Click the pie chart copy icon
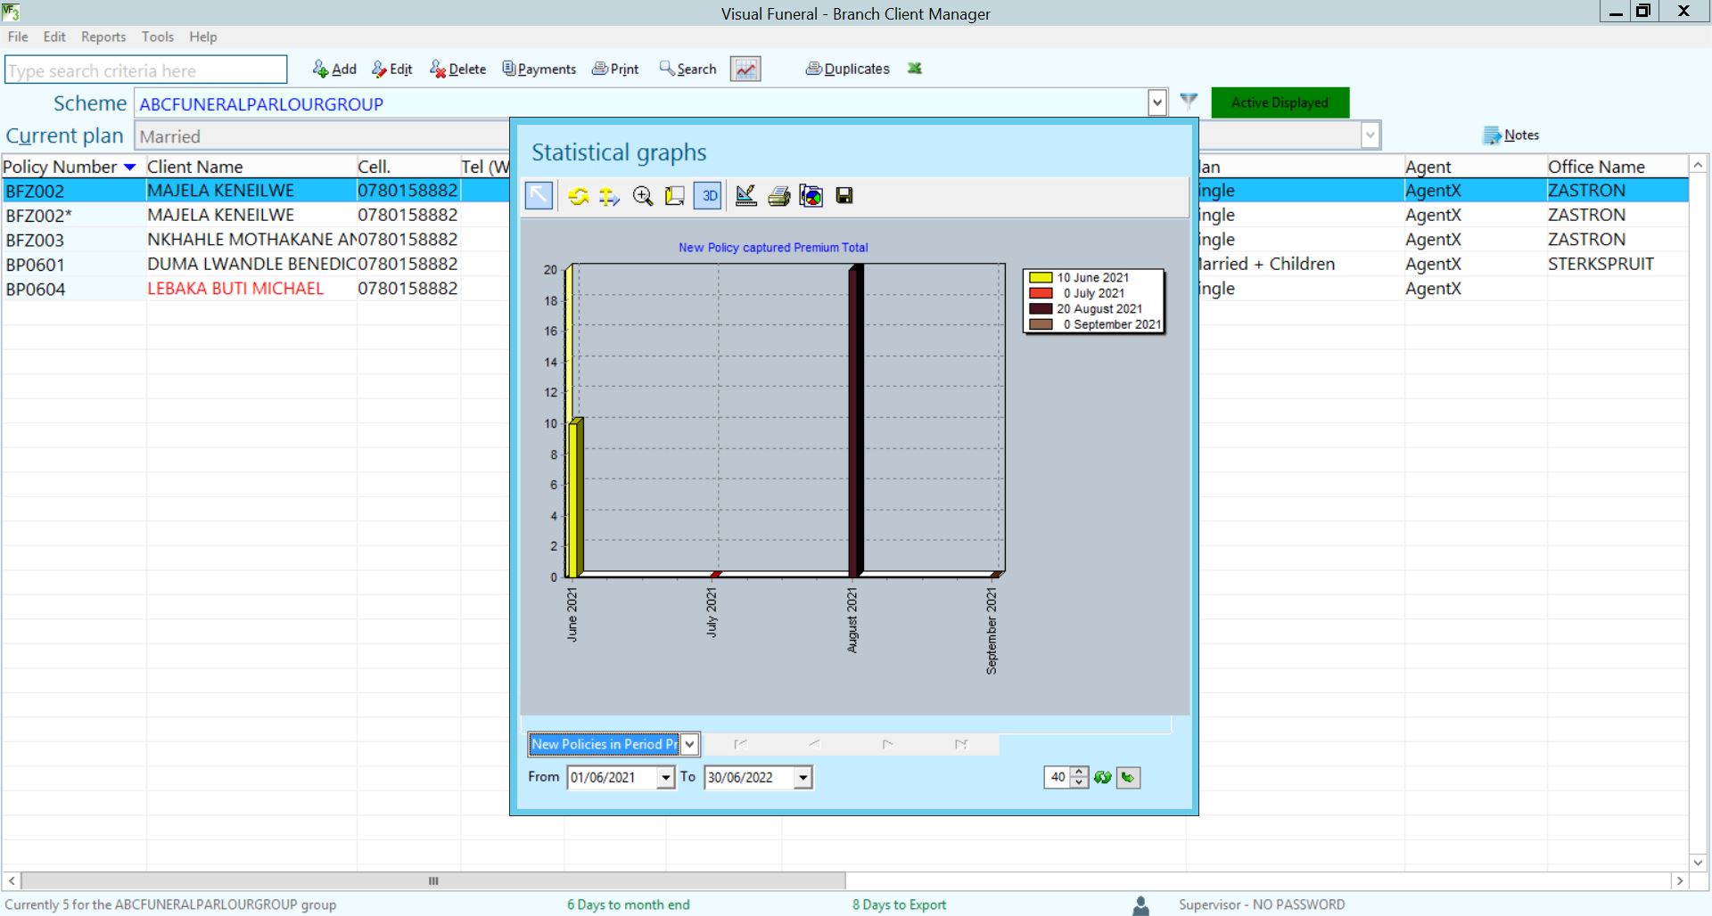The image size is (1712, 916). point(811,196)
